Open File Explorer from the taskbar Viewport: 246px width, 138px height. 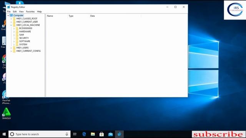pos(93,134)
